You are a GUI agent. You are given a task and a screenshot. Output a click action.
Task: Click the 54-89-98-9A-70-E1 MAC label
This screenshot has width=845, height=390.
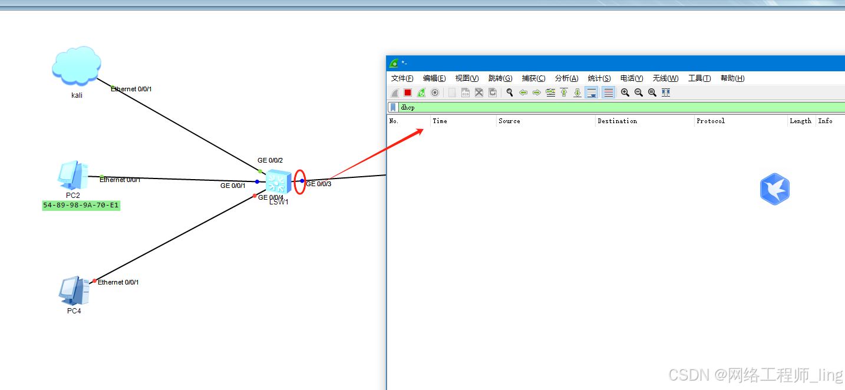(81, 206)
